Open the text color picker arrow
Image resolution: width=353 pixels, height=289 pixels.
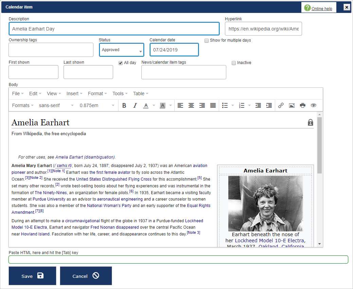154,105
